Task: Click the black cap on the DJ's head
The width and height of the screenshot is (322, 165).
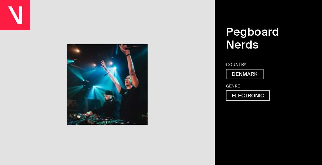Action: pyautogui.click(x=109, y=93)
